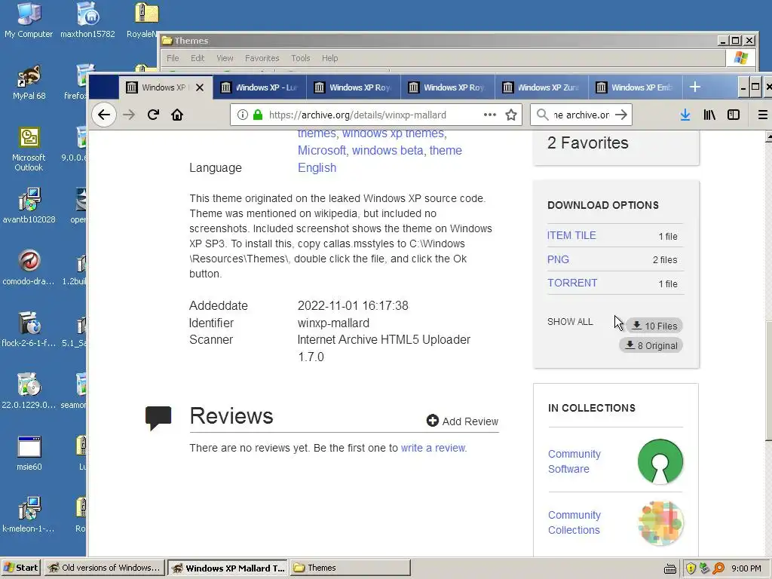The width and height of the screenshot is (772, 579).
Task: Click the English language link
Action: (317, 167)
